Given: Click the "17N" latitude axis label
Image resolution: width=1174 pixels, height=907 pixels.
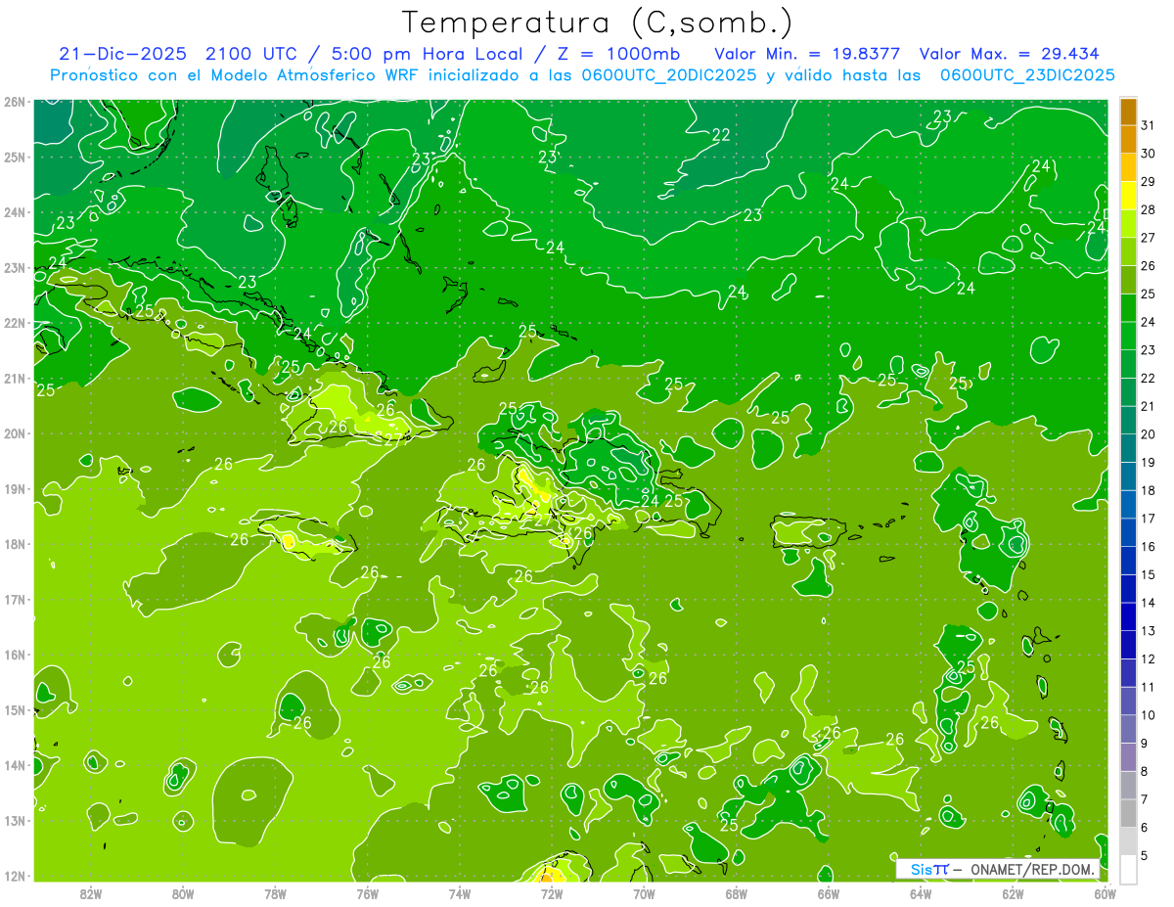Looking at the screenshot, I should coord(15,600).
